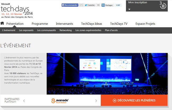The width and height of the screenshot is (172, 110).
Task: Click the Facebook Recommander button
Action: pyautogui.click(x=70, y=5)
